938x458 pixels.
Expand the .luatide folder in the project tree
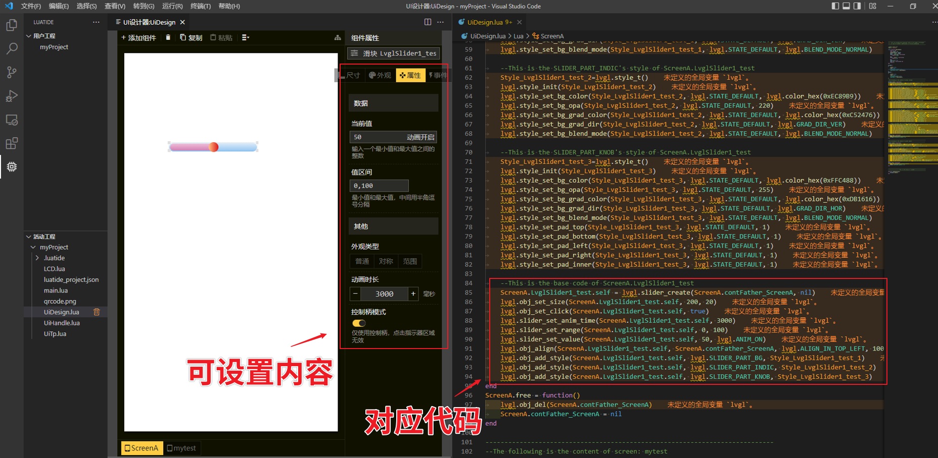point(37,258)
